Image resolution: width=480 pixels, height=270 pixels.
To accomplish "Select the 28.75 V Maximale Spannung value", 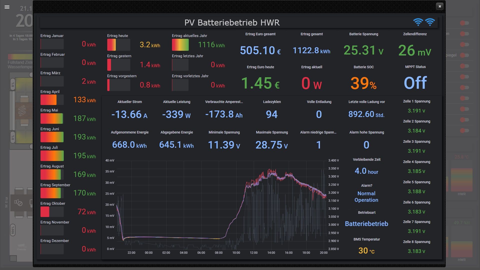I will click(272, 145).
